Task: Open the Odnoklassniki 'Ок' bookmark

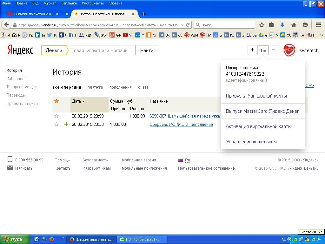Action: [x=152, y=35]
